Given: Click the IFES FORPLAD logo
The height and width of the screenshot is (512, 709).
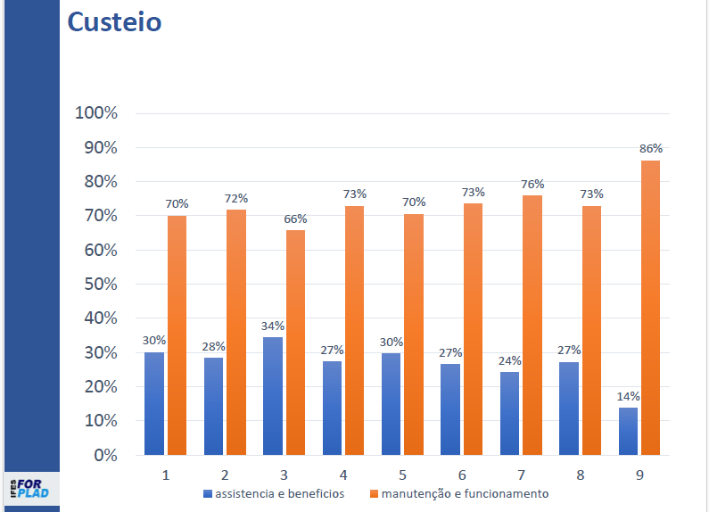Looking at the screenshot, I should (x=29, y=489).
